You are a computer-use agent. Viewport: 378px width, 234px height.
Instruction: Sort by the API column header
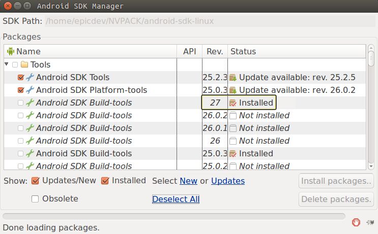pos(189,51)
